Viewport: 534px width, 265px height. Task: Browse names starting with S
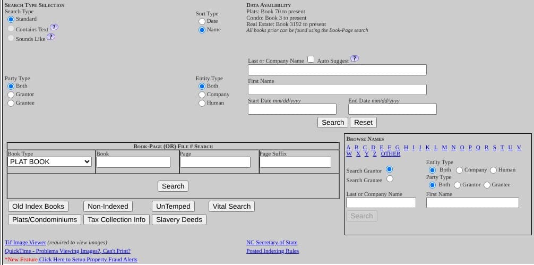point(494,148)
